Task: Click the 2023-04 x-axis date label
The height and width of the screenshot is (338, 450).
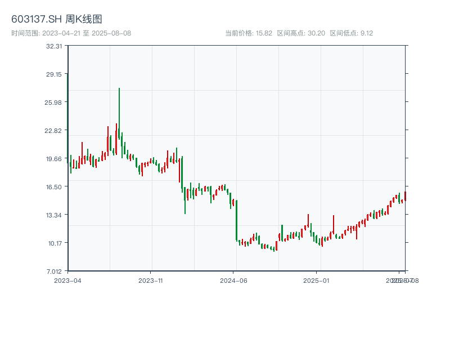Action: tap(67, 280)
